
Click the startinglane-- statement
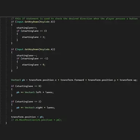coord(27,55)
